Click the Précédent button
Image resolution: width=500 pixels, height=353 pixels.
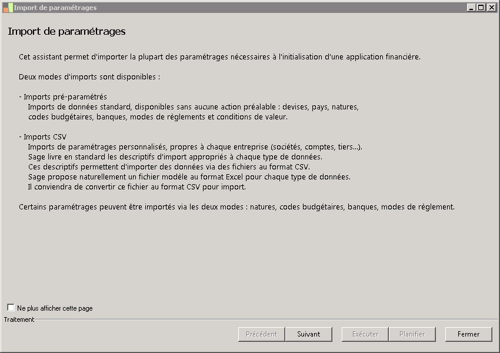click(x=262, y=334)
